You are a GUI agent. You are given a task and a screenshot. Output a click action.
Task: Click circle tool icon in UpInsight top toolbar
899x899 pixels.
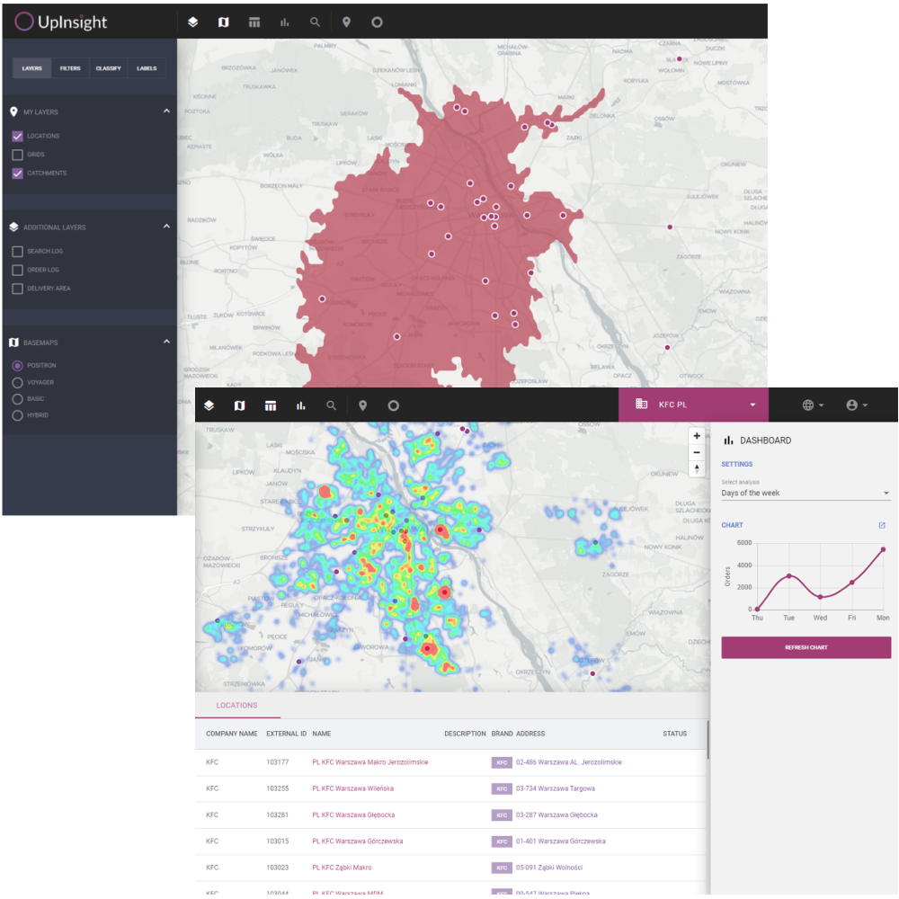[x=377, y=22]
